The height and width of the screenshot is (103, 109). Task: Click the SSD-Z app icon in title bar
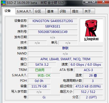(3, 3)
